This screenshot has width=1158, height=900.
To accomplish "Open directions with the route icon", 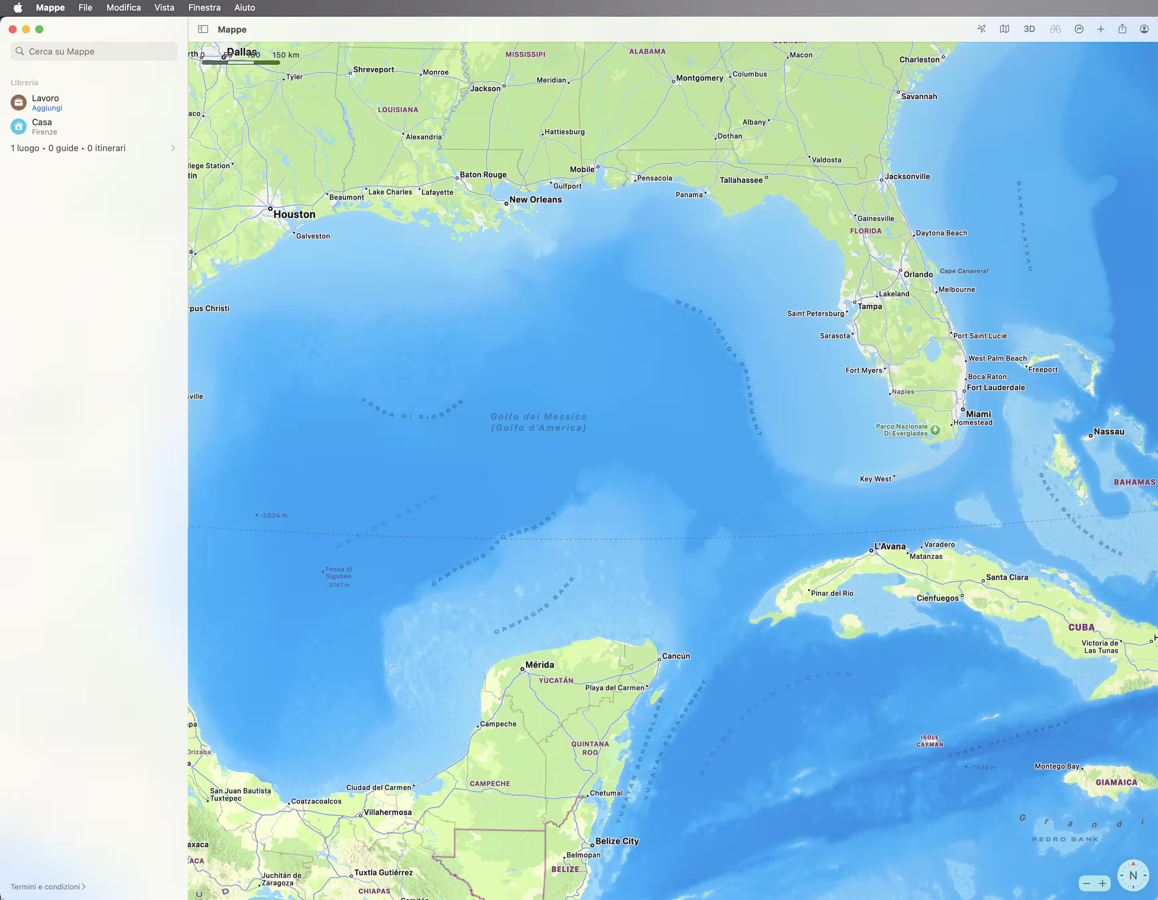I will [x=1079, y=29].
